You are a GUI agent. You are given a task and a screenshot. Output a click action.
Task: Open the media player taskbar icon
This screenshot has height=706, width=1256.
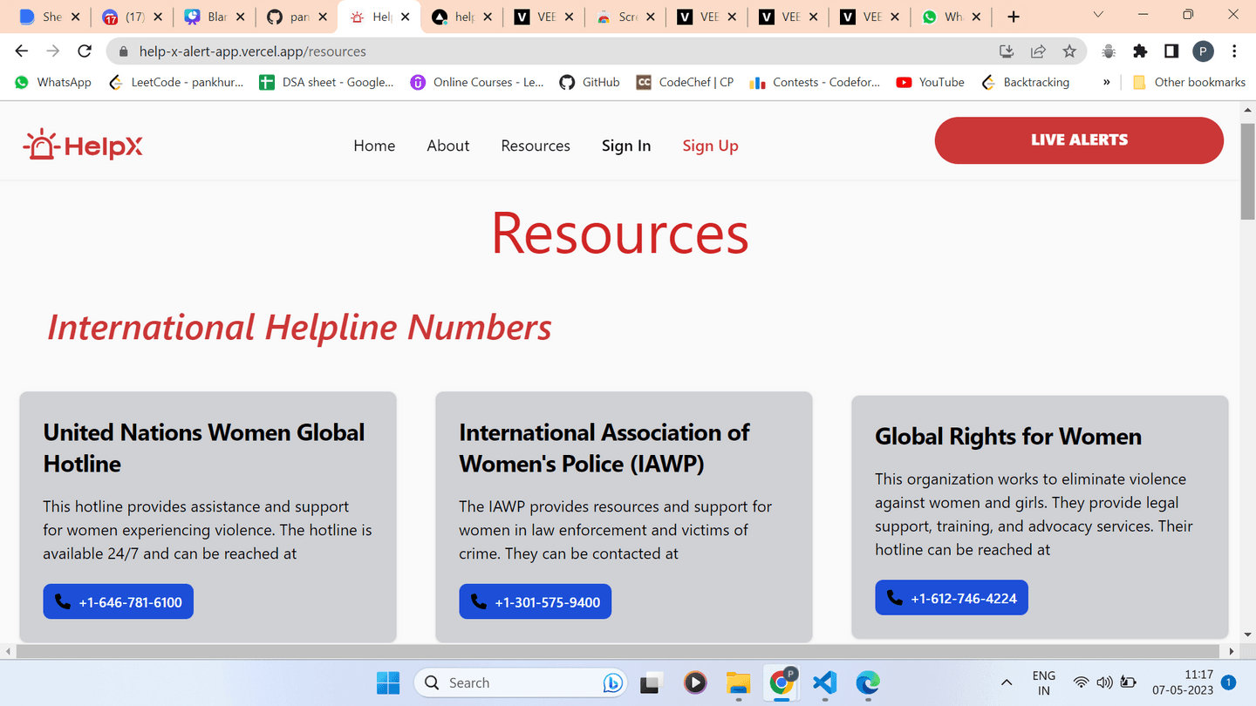click(694, 682)
